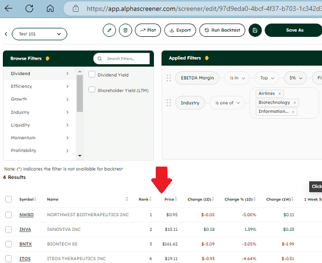Open the 'is one of' dropdown
Image resolution: width=322 pixels, height=263 pixels.
(227, 103)
